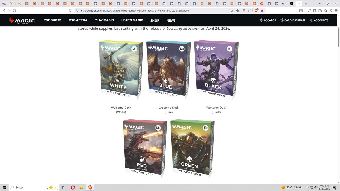This screenshot has width=340, height=191.
Task: Click the taskbar volume speaker icon
Action: tap(316, 187)
